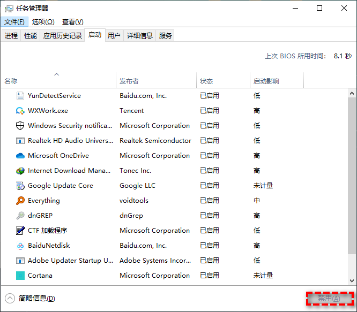The height and width of the screenshot is (312, 357).
Task: Switch to the 用户 tab
Action: (114, 36)
